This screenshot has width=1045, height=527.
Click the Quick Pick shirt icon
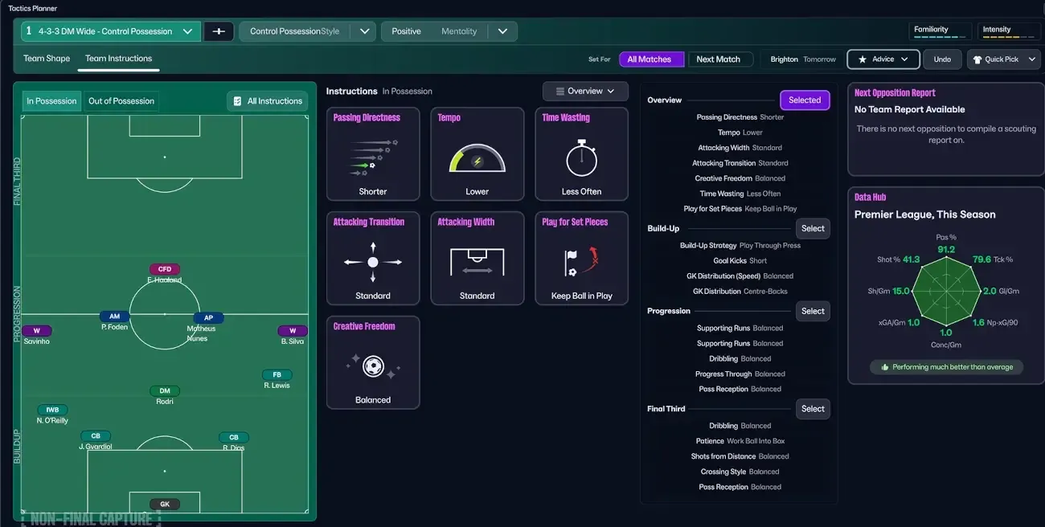tap(977, 59)
